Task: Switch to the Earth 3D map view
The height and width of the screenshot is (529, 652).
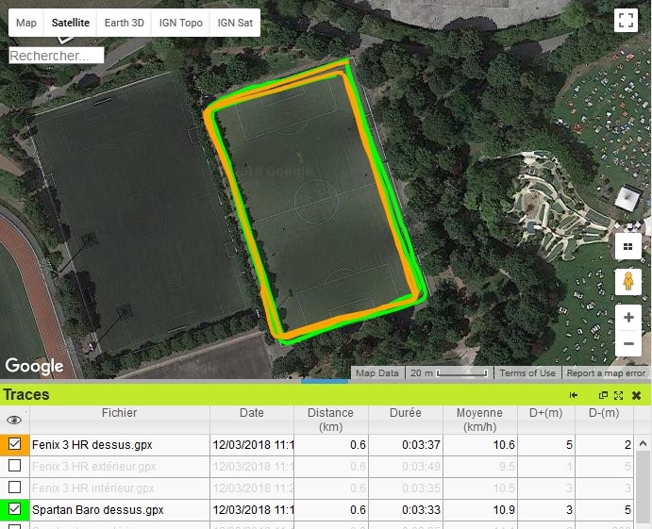Action: 124,23
